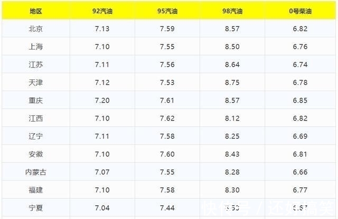
Task: Click the 地区 column header
Action: click(x=36, y=11)
